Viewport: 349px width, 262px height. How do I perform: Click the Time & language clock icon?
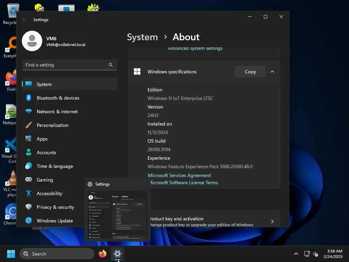(29, 166)
